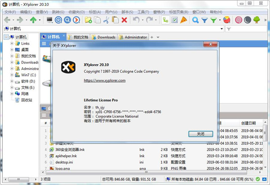This screenshot has height=185, width=270.
Task: Open the https://www.xyplorer.com link
Action: [104, 80]
